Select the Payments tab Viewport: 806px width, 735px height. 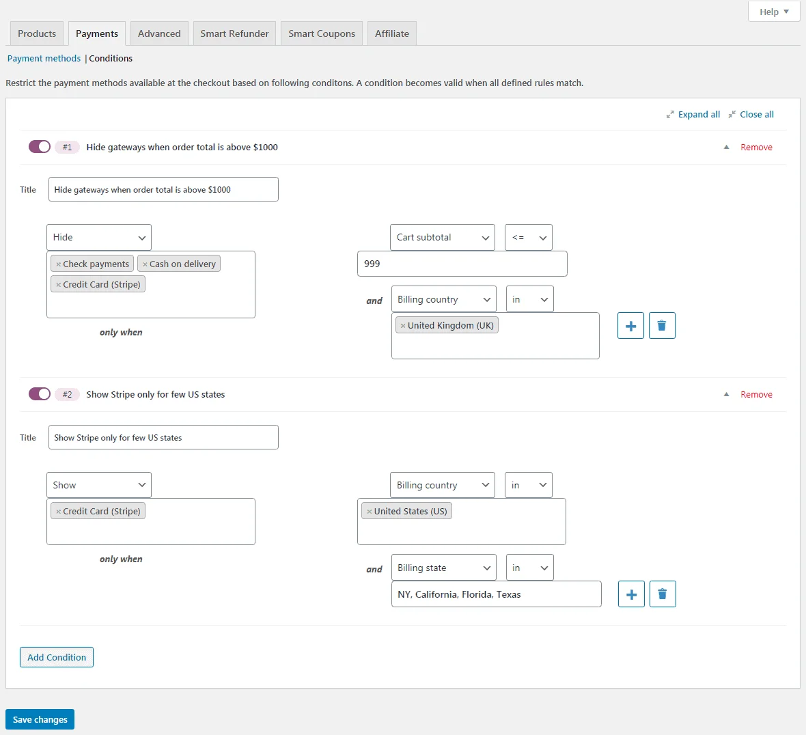pos(96,33)
